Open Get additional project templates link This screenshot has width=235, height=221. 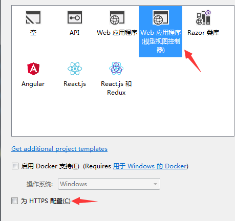pyautogui.click(x=59, y=149)
